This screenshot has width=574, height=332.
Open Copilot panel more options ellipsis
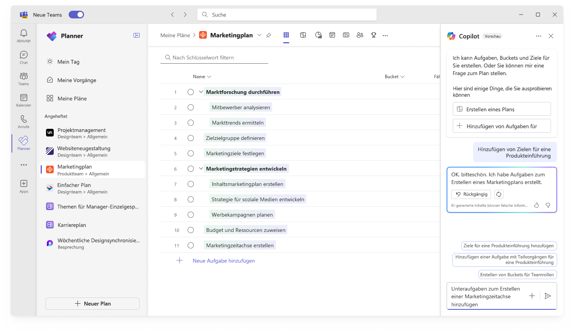(x=539, y=36)
